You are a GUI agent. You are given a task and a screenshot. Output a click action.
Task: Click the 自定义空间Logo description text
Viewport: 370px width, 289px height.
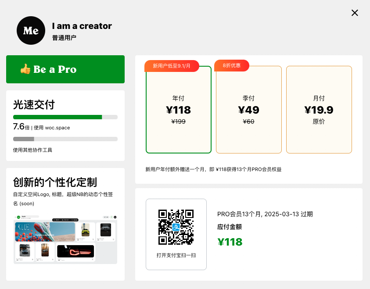tap(63, 199)
